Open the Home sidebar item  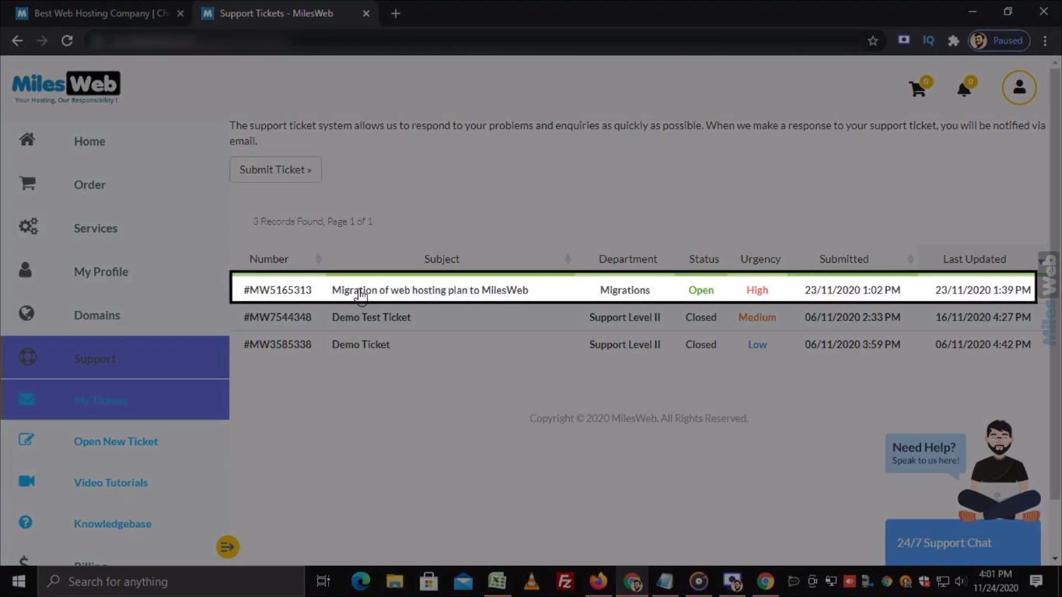pos(89,141)
